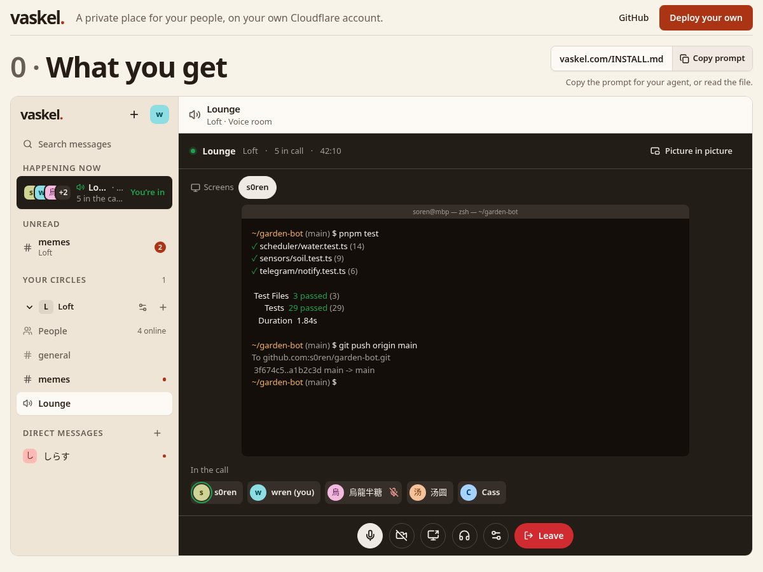
Task: Click the plus icon next to vaskel logo
Action: (134, 114)
